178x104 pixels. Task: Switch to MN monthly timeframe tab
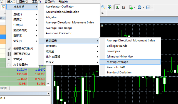tap(103, 13)
